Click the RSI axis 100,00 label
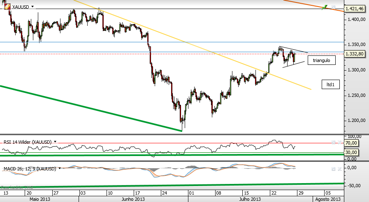The height and width of the screenshot is (202, 369). pyautogui.click(x=355, y=136)
